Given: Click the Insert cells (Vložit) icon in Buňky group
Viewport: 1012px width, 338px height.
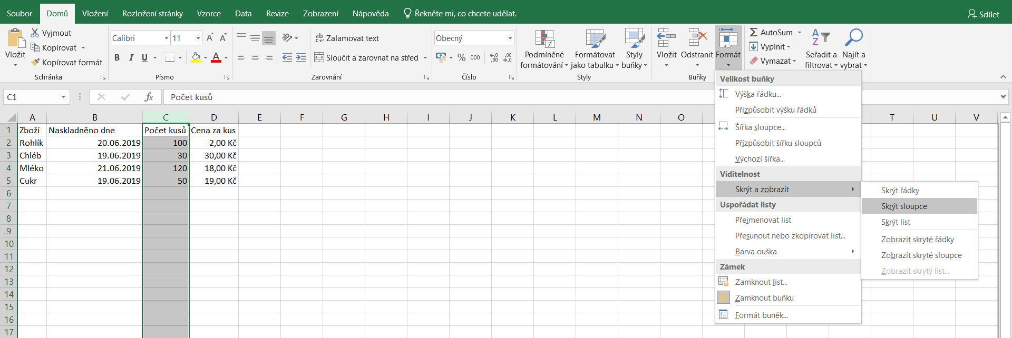Looking at the screenshot, I should click(666, 38).
